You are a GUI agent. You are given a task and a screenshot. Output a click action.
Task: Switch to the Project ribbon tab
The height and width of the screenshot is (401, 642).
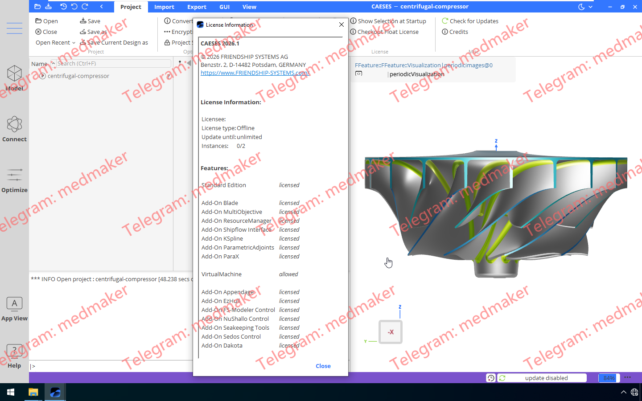coord(131,7)
